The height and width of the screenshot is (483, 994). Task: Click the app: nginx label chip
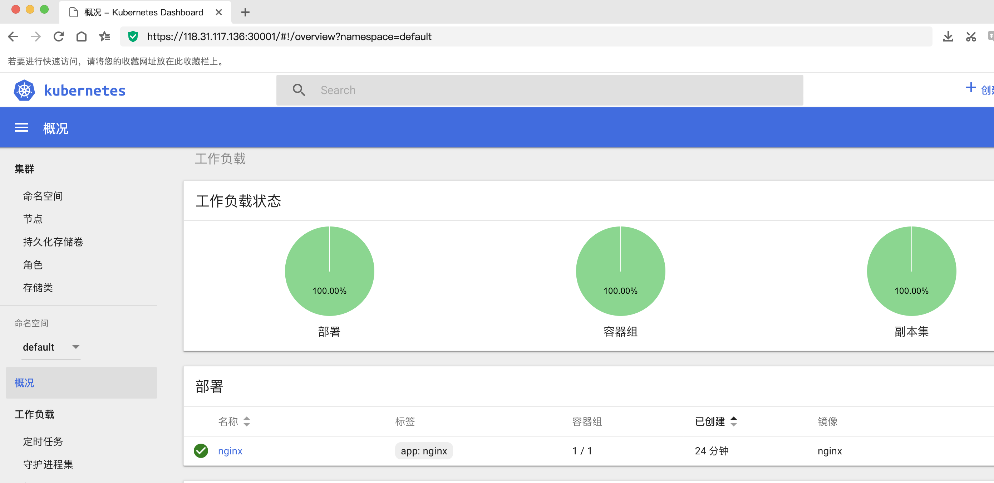pos(424,451)
